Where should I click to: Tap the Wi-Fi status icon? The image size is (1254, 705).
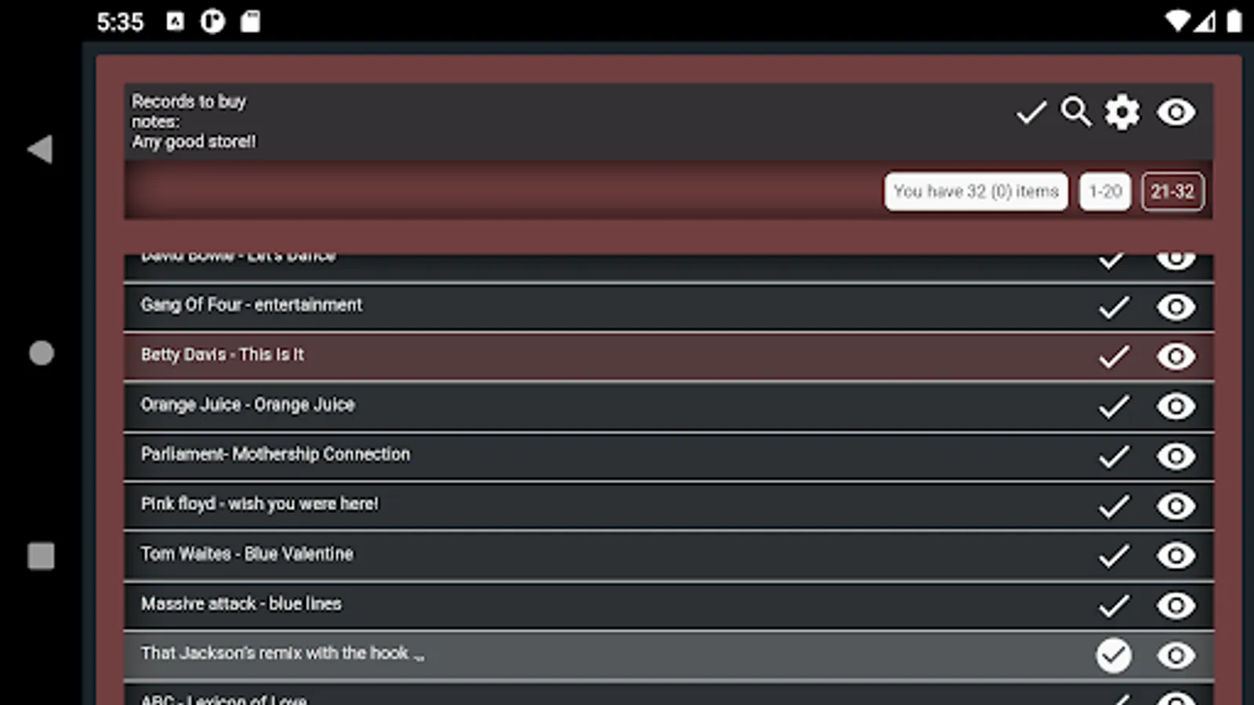(1177, 21)
